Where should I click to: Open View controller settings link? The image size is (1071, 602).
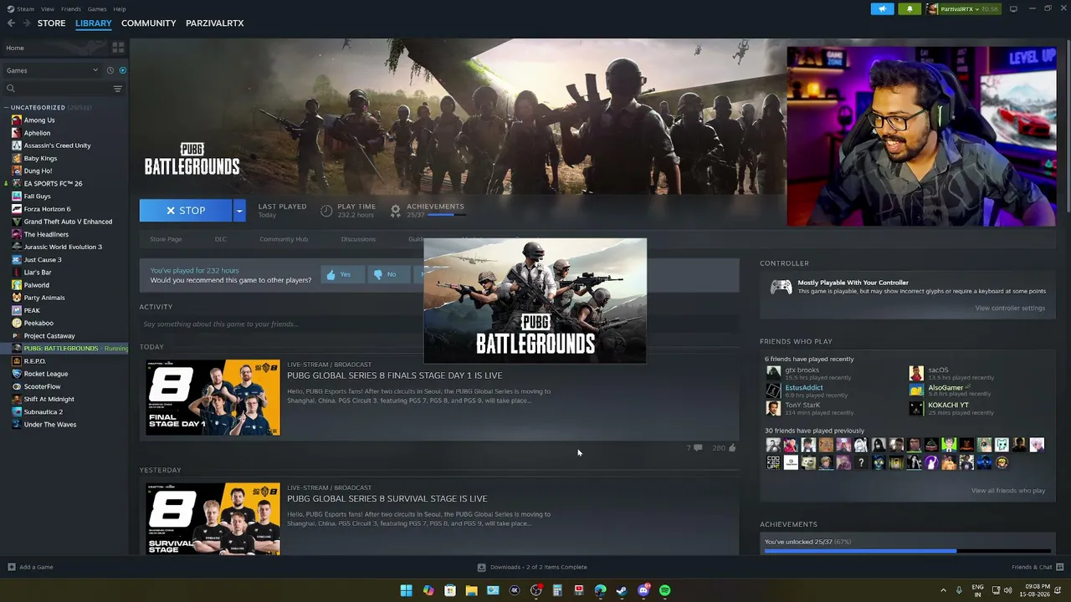(x=1010, y=309)
